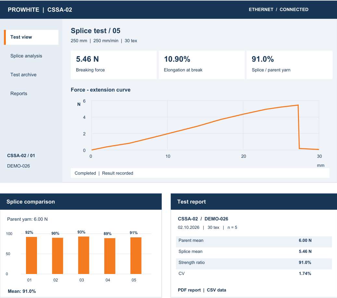The height and width of the screenshot is (298, 337).
Task: Click the CSSA-02 header label
Action: [60, 10]
